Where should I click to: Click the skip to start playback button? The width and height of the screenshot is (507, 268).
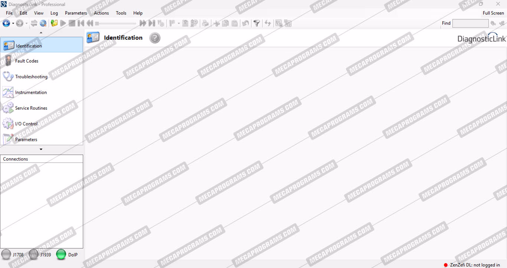pyautogui.click(x=81, y=23)
